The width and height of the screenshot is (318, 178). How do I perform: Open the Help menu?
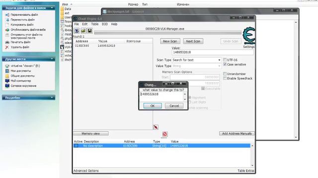[x=114, y=24]
